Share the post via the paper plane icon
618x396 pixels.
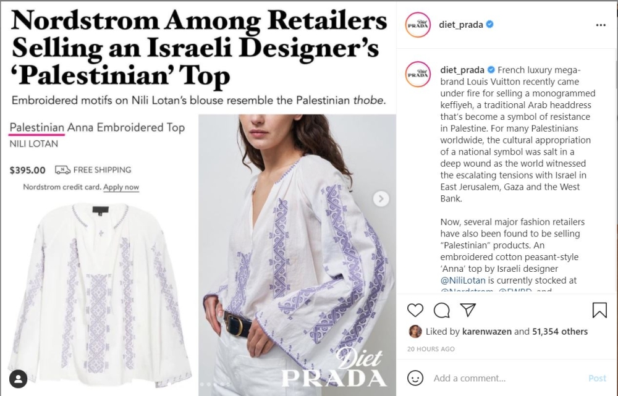tap(468, 310)
